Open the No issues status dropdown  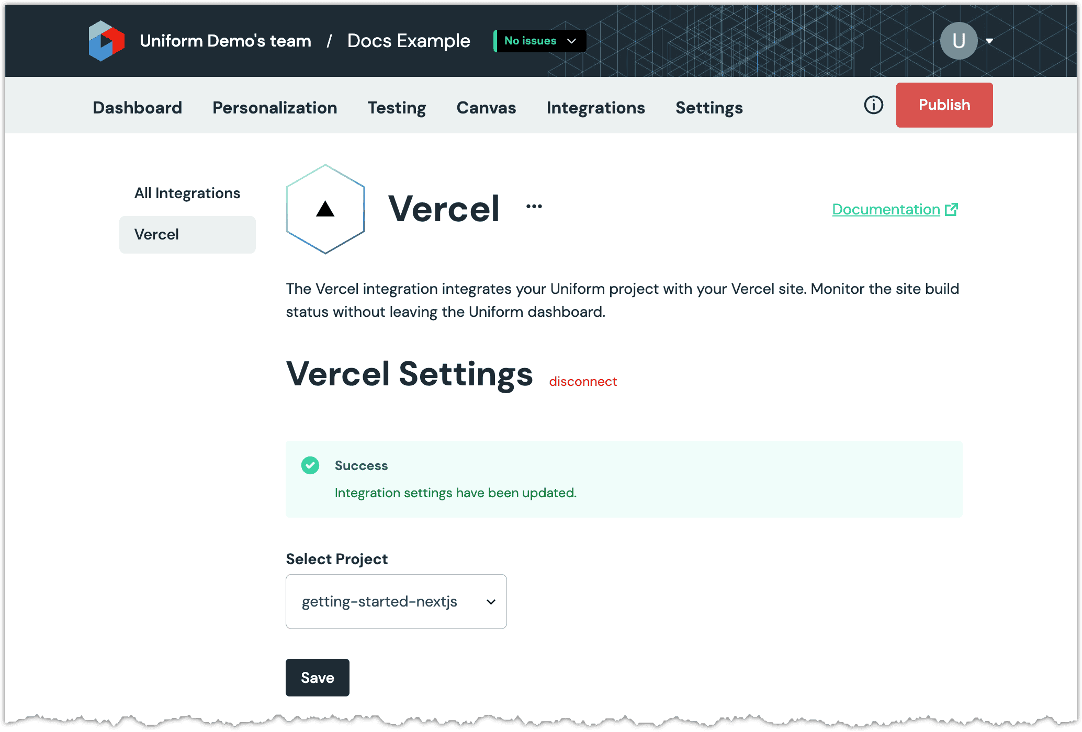[540, 41]
